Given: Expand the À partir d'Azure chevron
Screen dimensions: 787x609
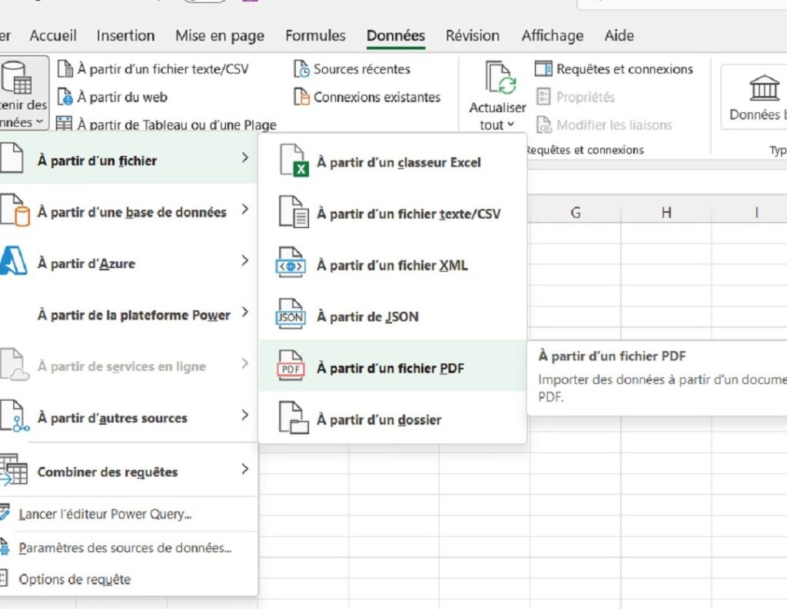Looking at the screenshot, I should [244, 261].
